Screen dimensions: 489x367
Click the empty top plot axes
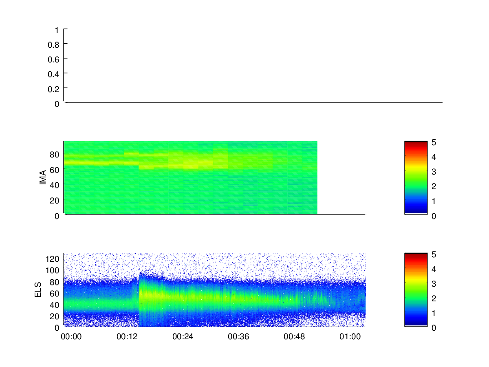pos(253,66)
